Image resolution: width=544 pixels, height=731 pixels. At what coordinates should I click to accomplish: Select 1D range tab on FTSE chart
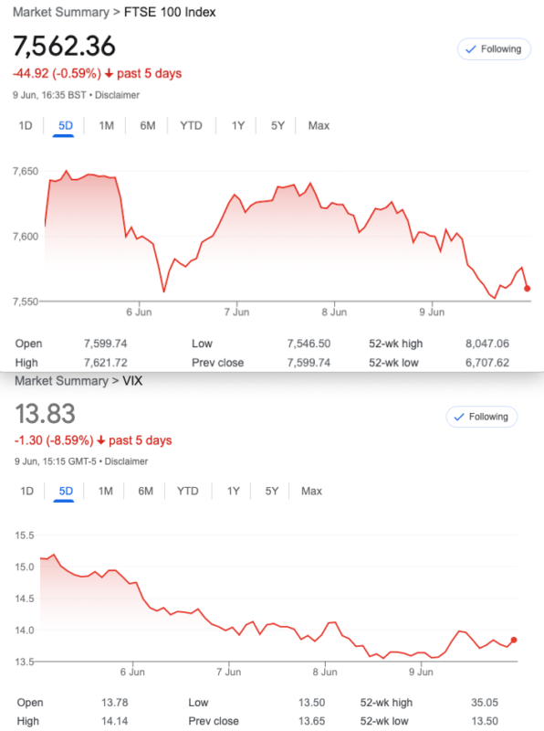(x=26, y=126)
